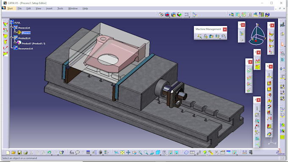Click Print icon in bottom toolbar
The width and height of the screenshot is (288, 162).
[25, 152]
